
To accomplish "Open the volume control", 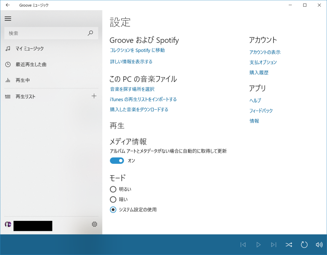I will click(x=319, y=244).
